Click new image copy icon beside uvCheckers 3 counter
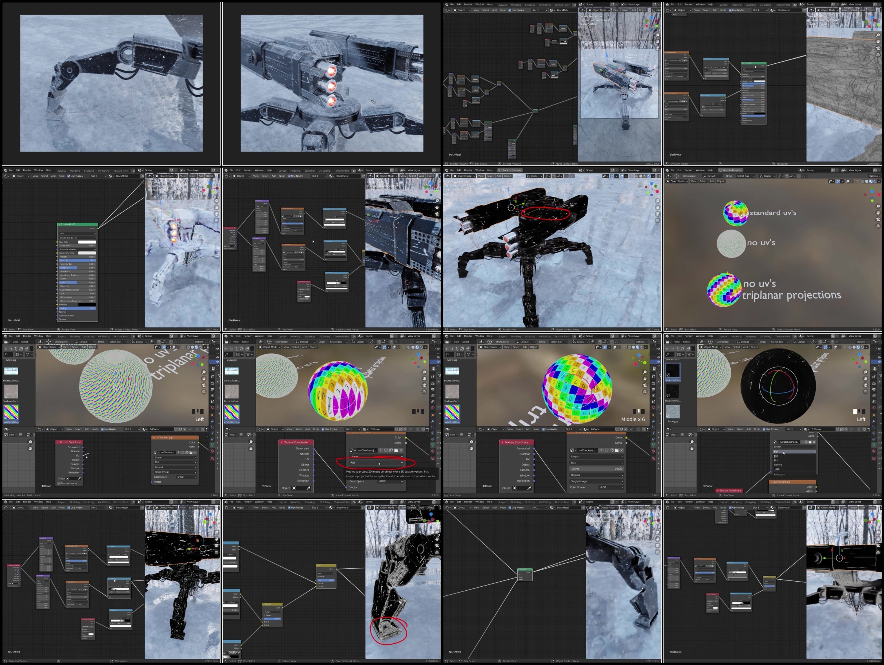This screenshot has width=884, height=665. click(x=391, y=450)
